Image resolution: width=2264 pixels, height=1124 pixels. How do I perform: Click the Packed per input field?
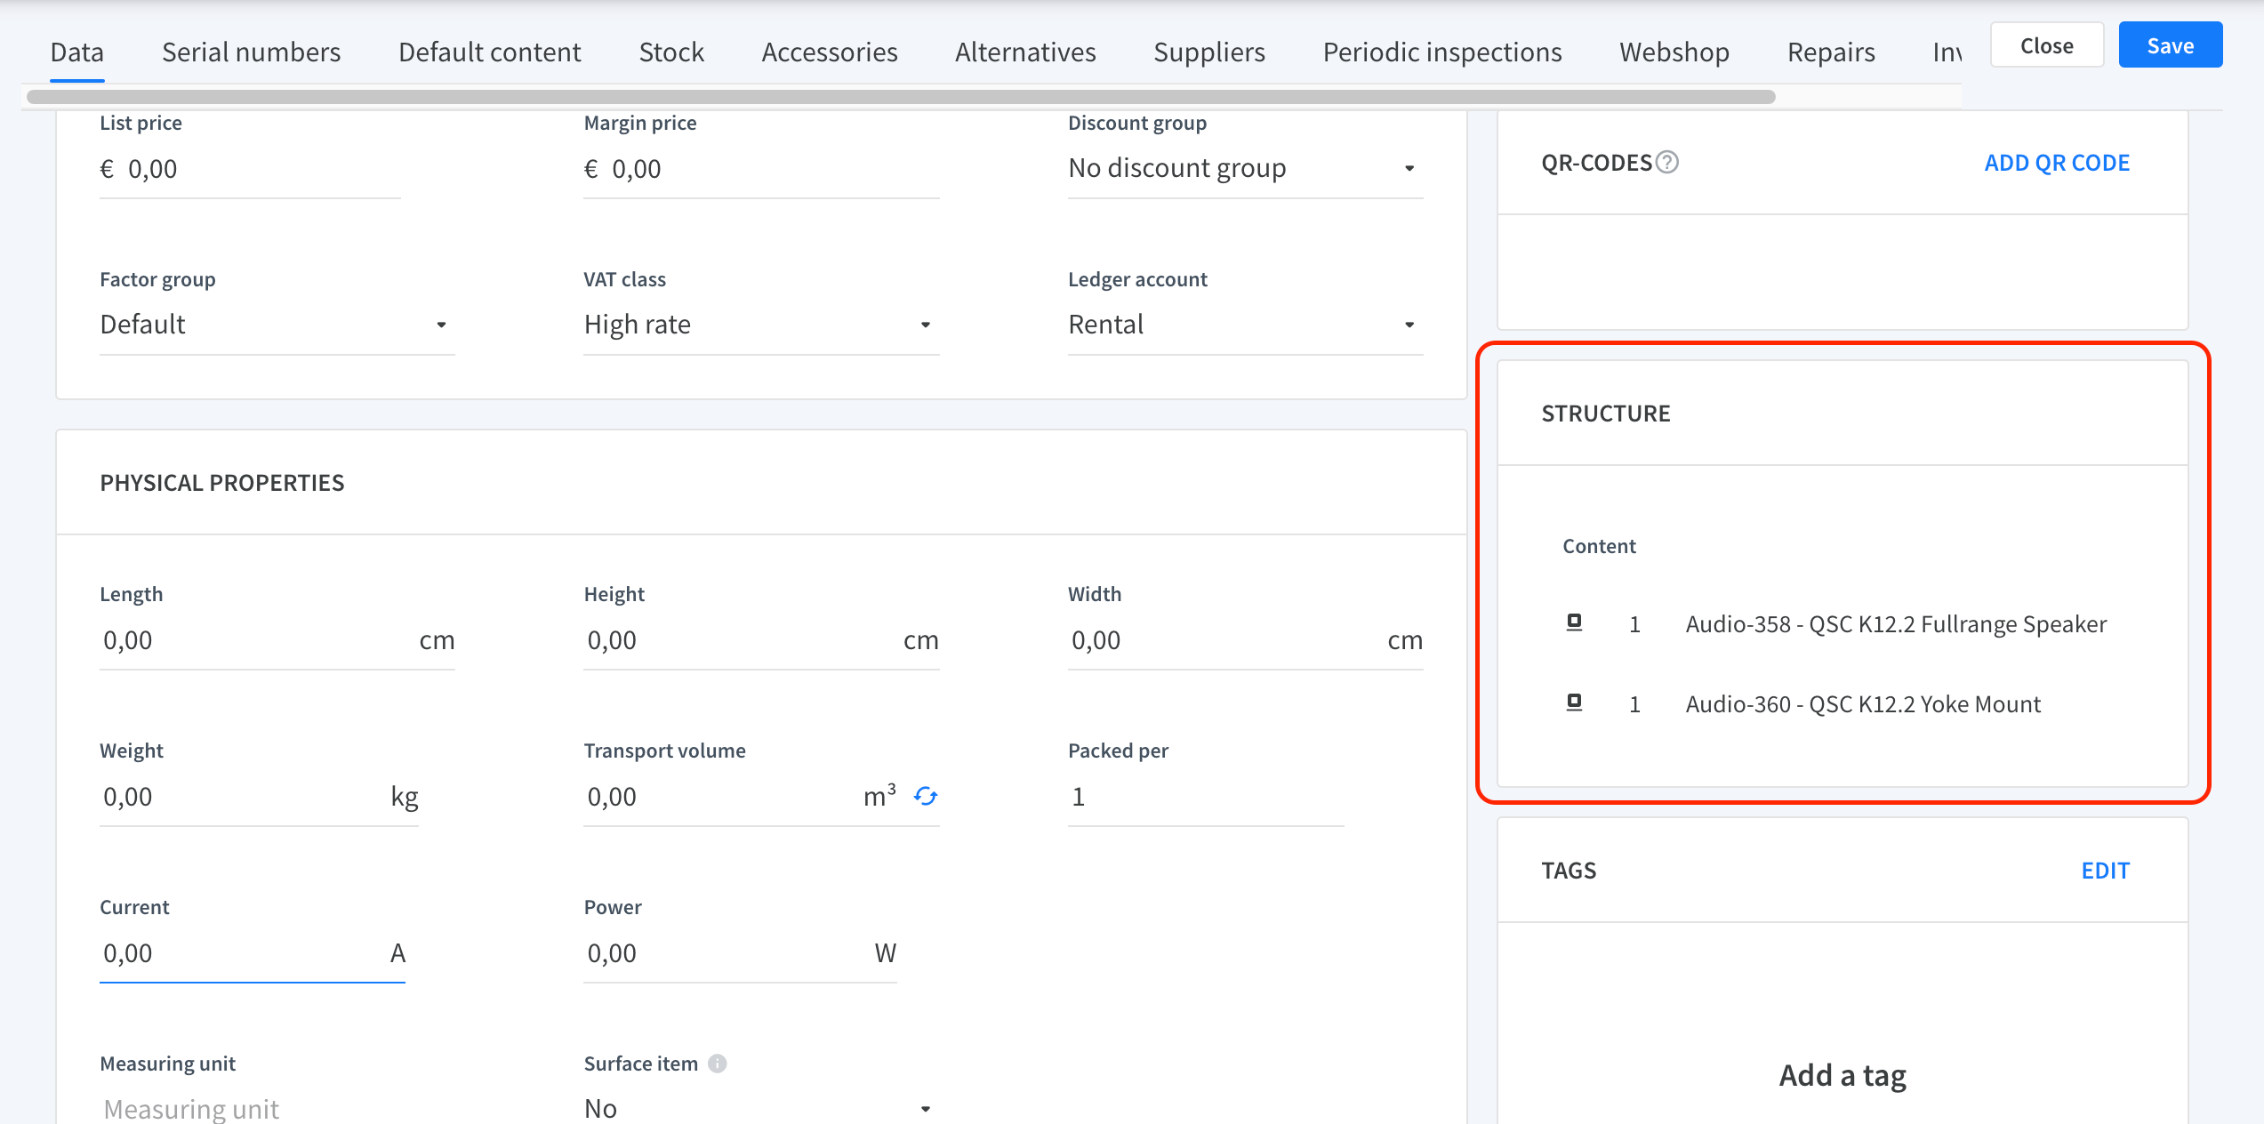click(x=1205, y=797)
